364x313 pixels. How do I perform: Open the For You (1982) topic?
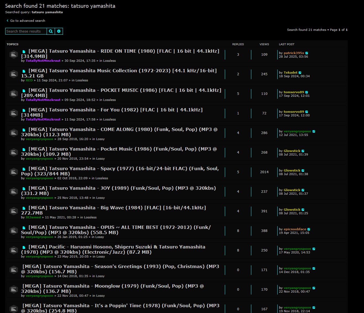(112, 113)
